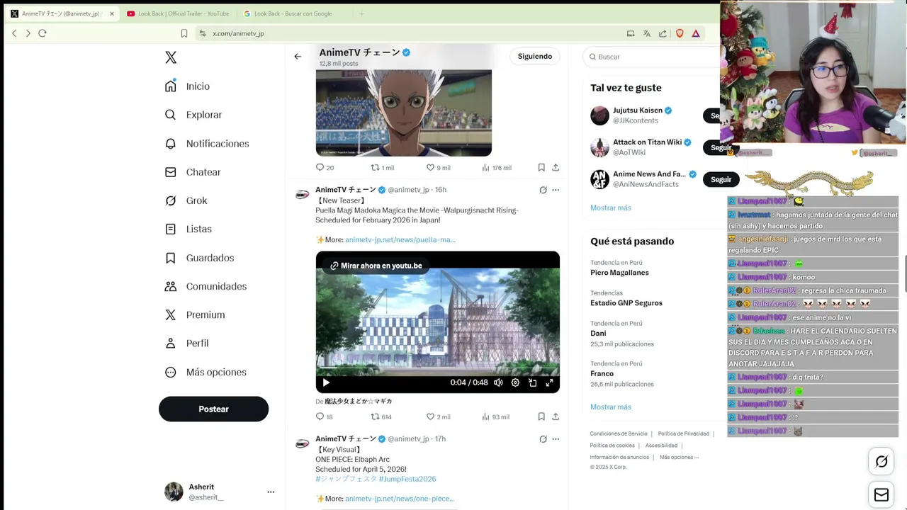Click the X logo in sidebar
This screenshot has width=907, height=510.
tap(171, 57)
